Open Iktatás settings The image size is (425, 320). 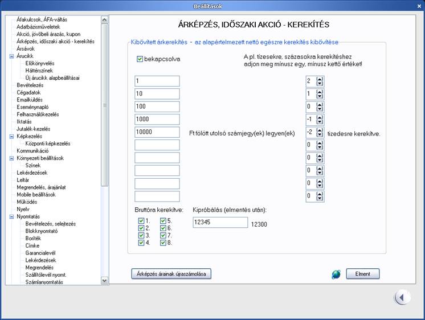pos(24,122)
